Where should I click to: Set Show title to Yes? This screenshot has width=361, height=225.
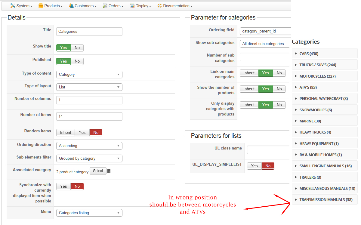[63, 48]
